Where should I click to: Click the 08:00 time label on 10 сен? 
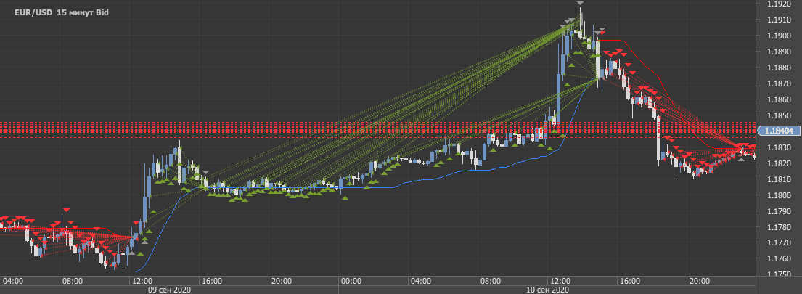(491, 281)
